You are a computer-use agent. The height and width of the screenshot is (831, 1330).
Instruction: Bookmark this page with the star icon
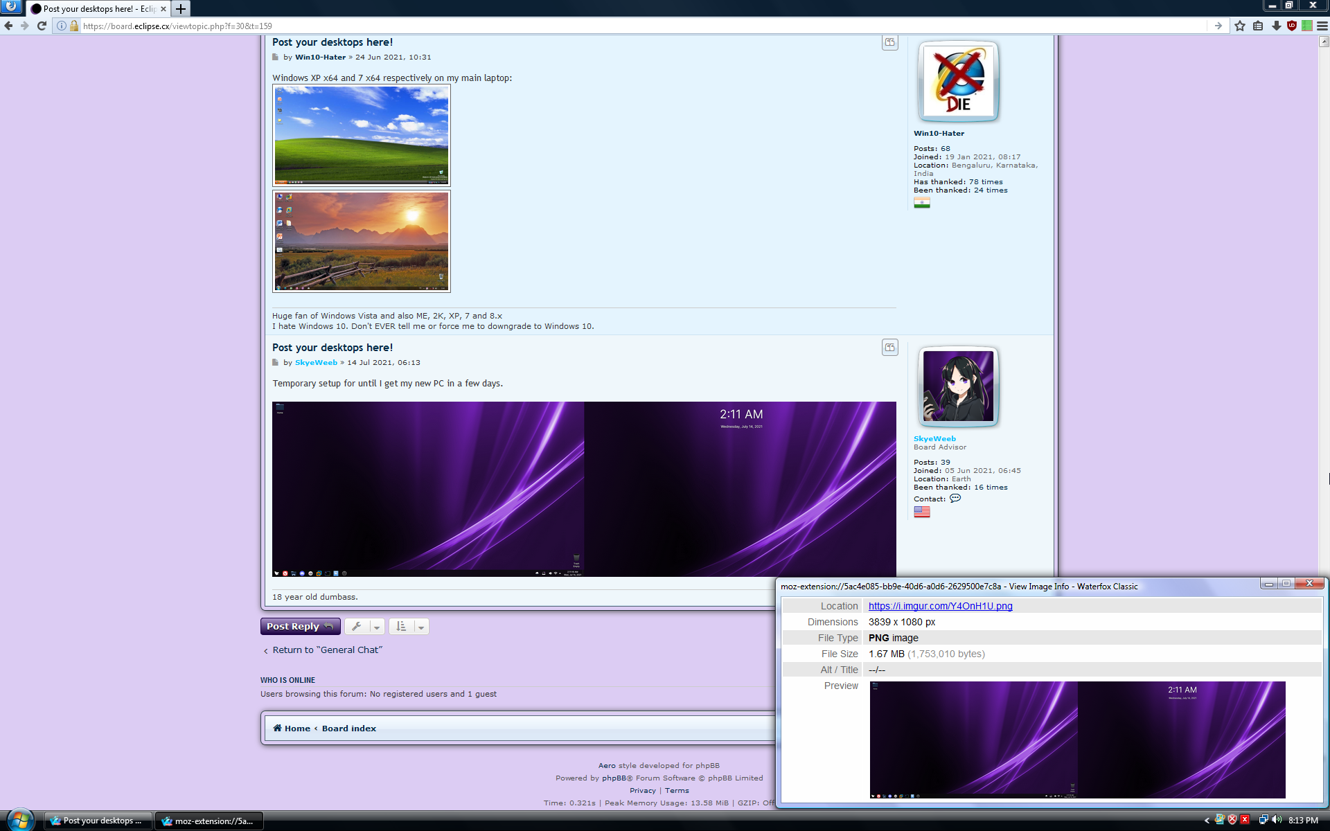pyautogui.click(x=1240, y=26)
